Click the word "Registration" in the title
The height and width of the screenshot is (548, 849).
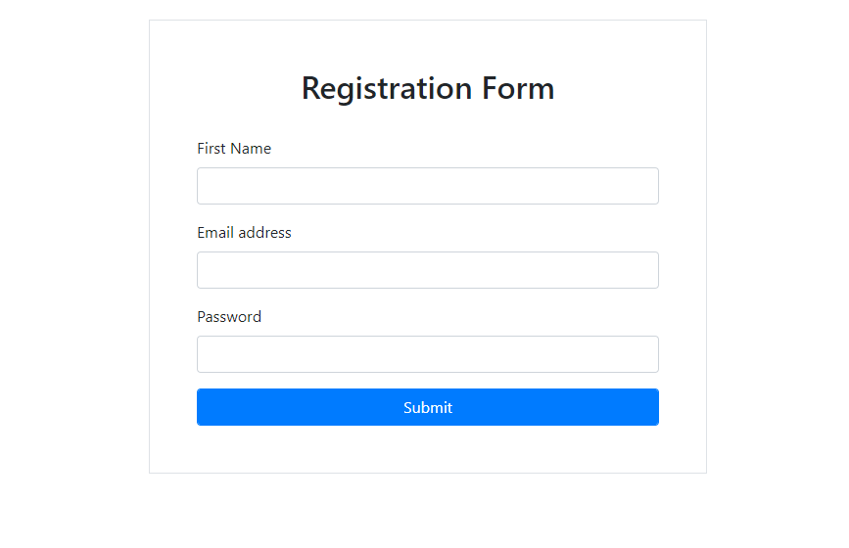pos(387,88)
